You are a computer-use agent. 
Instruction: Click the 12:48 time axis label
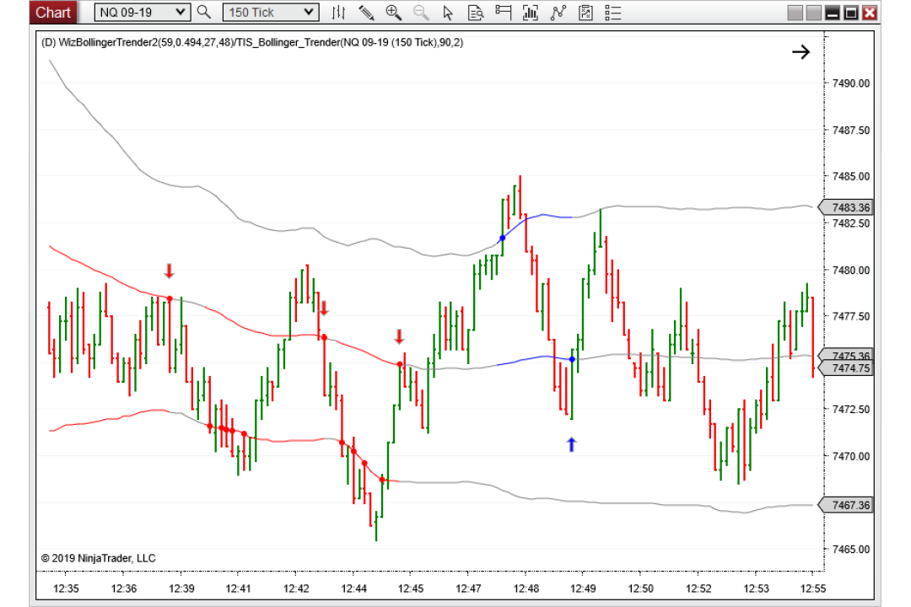(526, 588)
